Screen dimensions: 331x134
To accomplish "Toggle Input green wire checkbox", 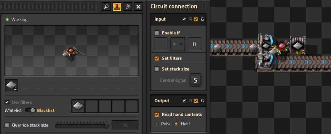I will (196, 19).
